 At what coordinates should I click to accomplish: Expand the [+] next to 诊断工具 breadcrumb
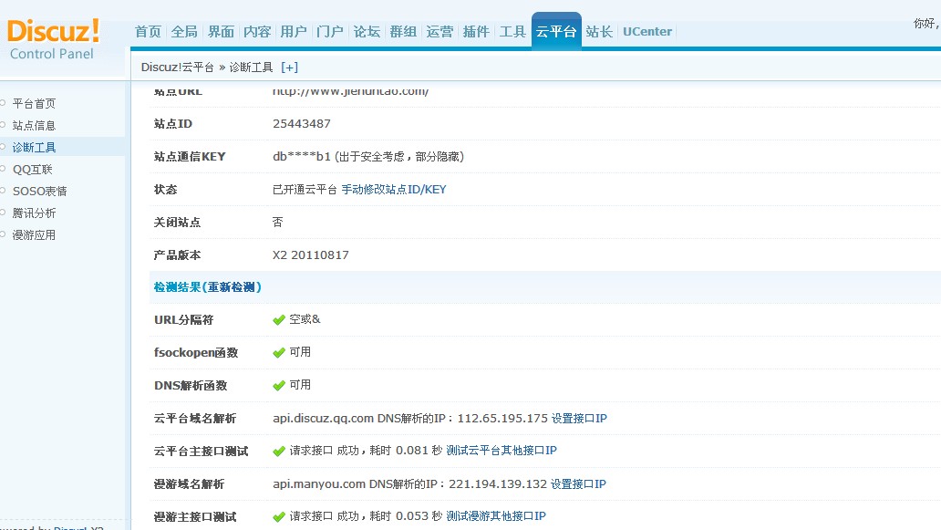click(x=289, y=67)
